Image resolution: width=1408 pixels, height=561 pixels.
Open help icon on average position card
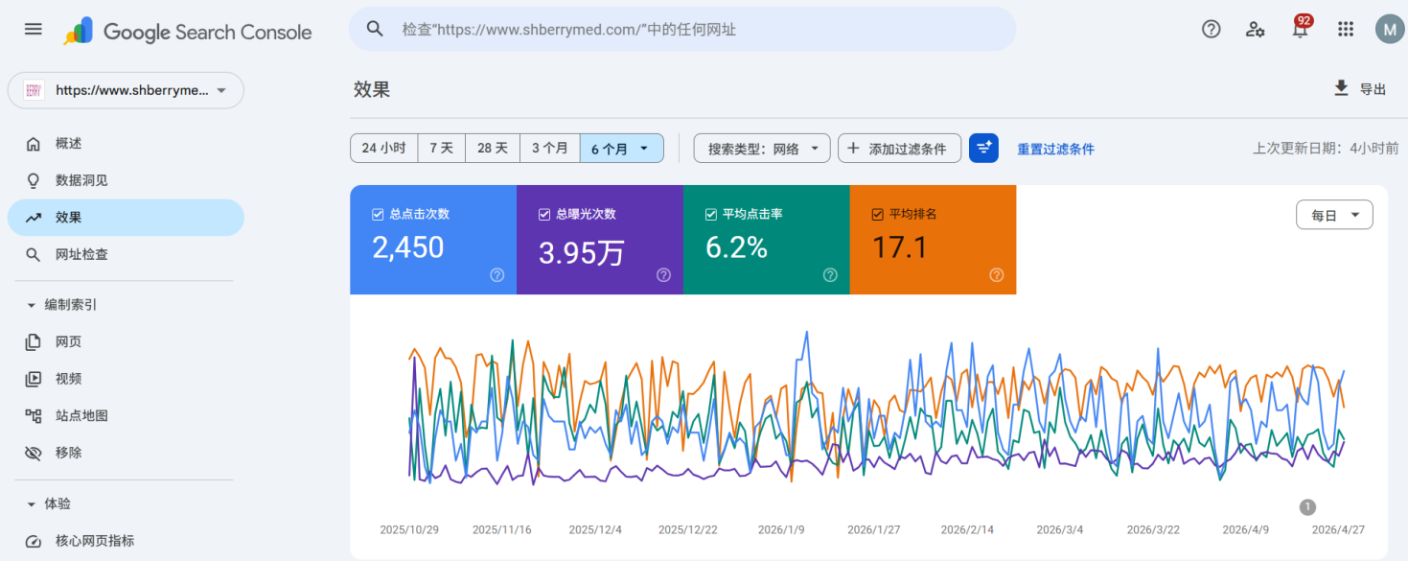996,275
